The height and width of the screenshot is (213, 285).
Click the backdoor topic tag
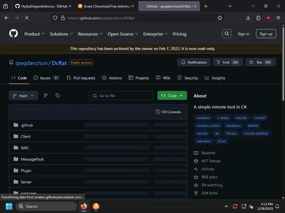(x=234, y=126)
